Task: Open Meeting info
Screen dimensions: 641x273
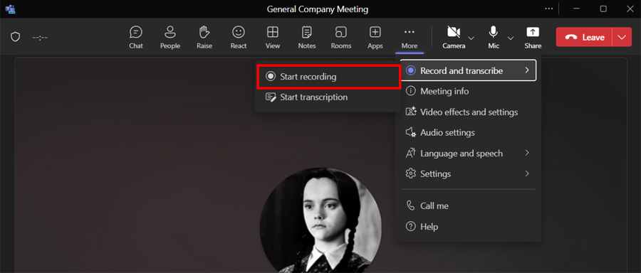Action: pos(468,91)
